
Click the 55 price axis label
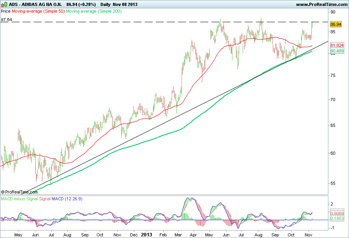pos(333,183)
